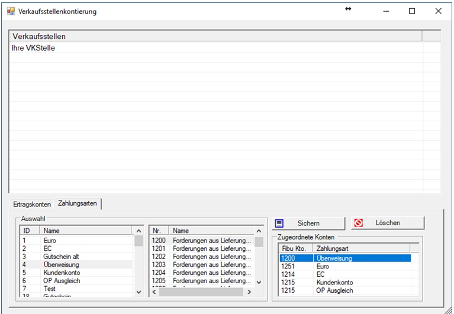Click the blue save icon on Sichern
The width and height of the screenshot is (454, 314).
[280, 223]
